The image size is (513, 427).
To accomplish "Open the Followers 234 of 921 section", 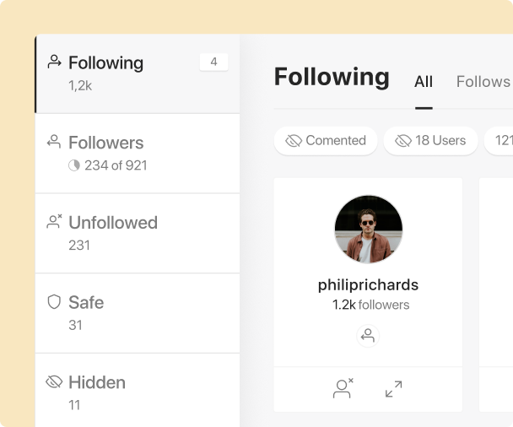I will click(138, 154).
